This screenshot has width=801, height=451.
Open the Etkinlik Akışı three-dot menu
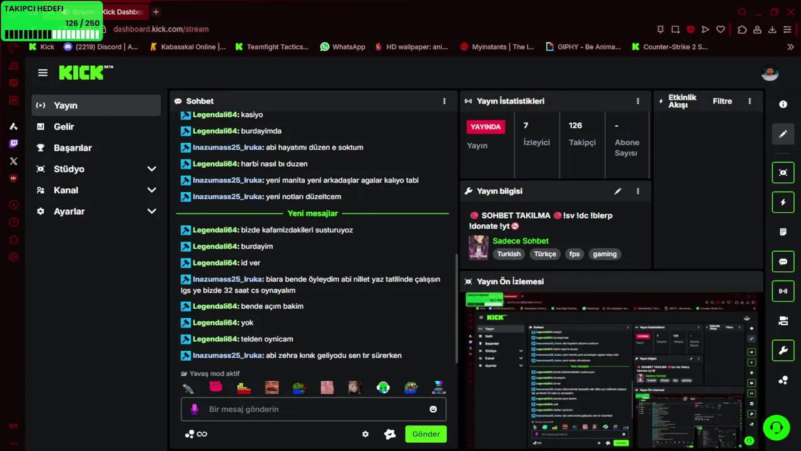750,101
